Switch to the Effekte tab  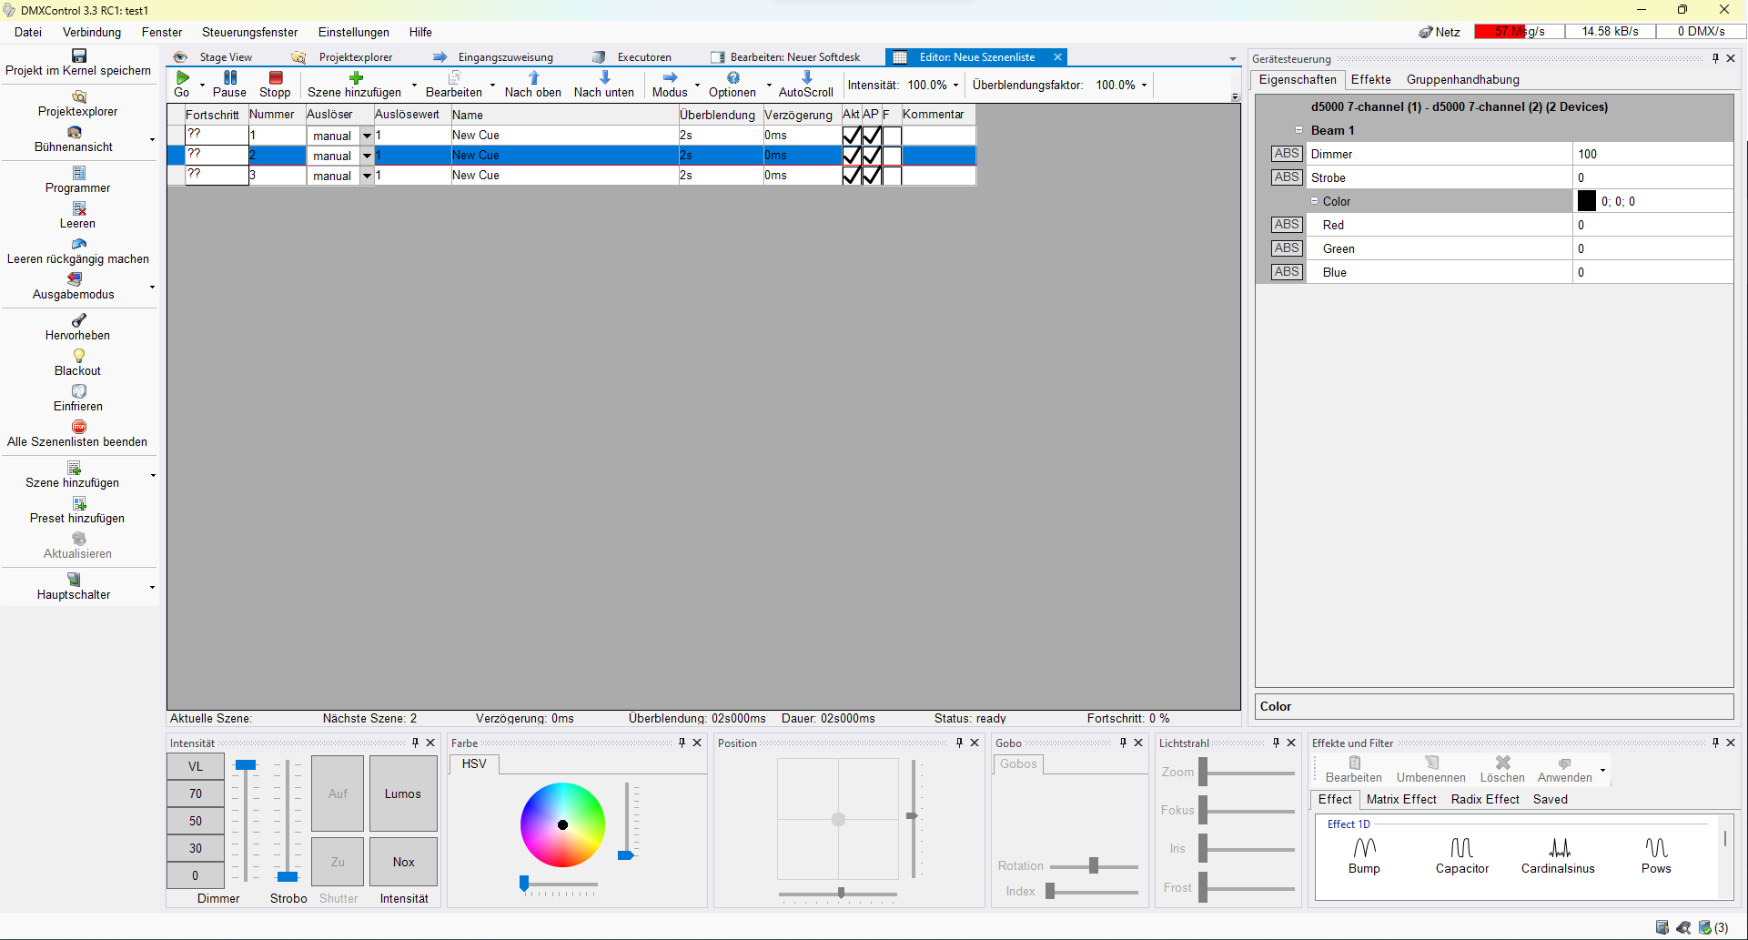1370,80
